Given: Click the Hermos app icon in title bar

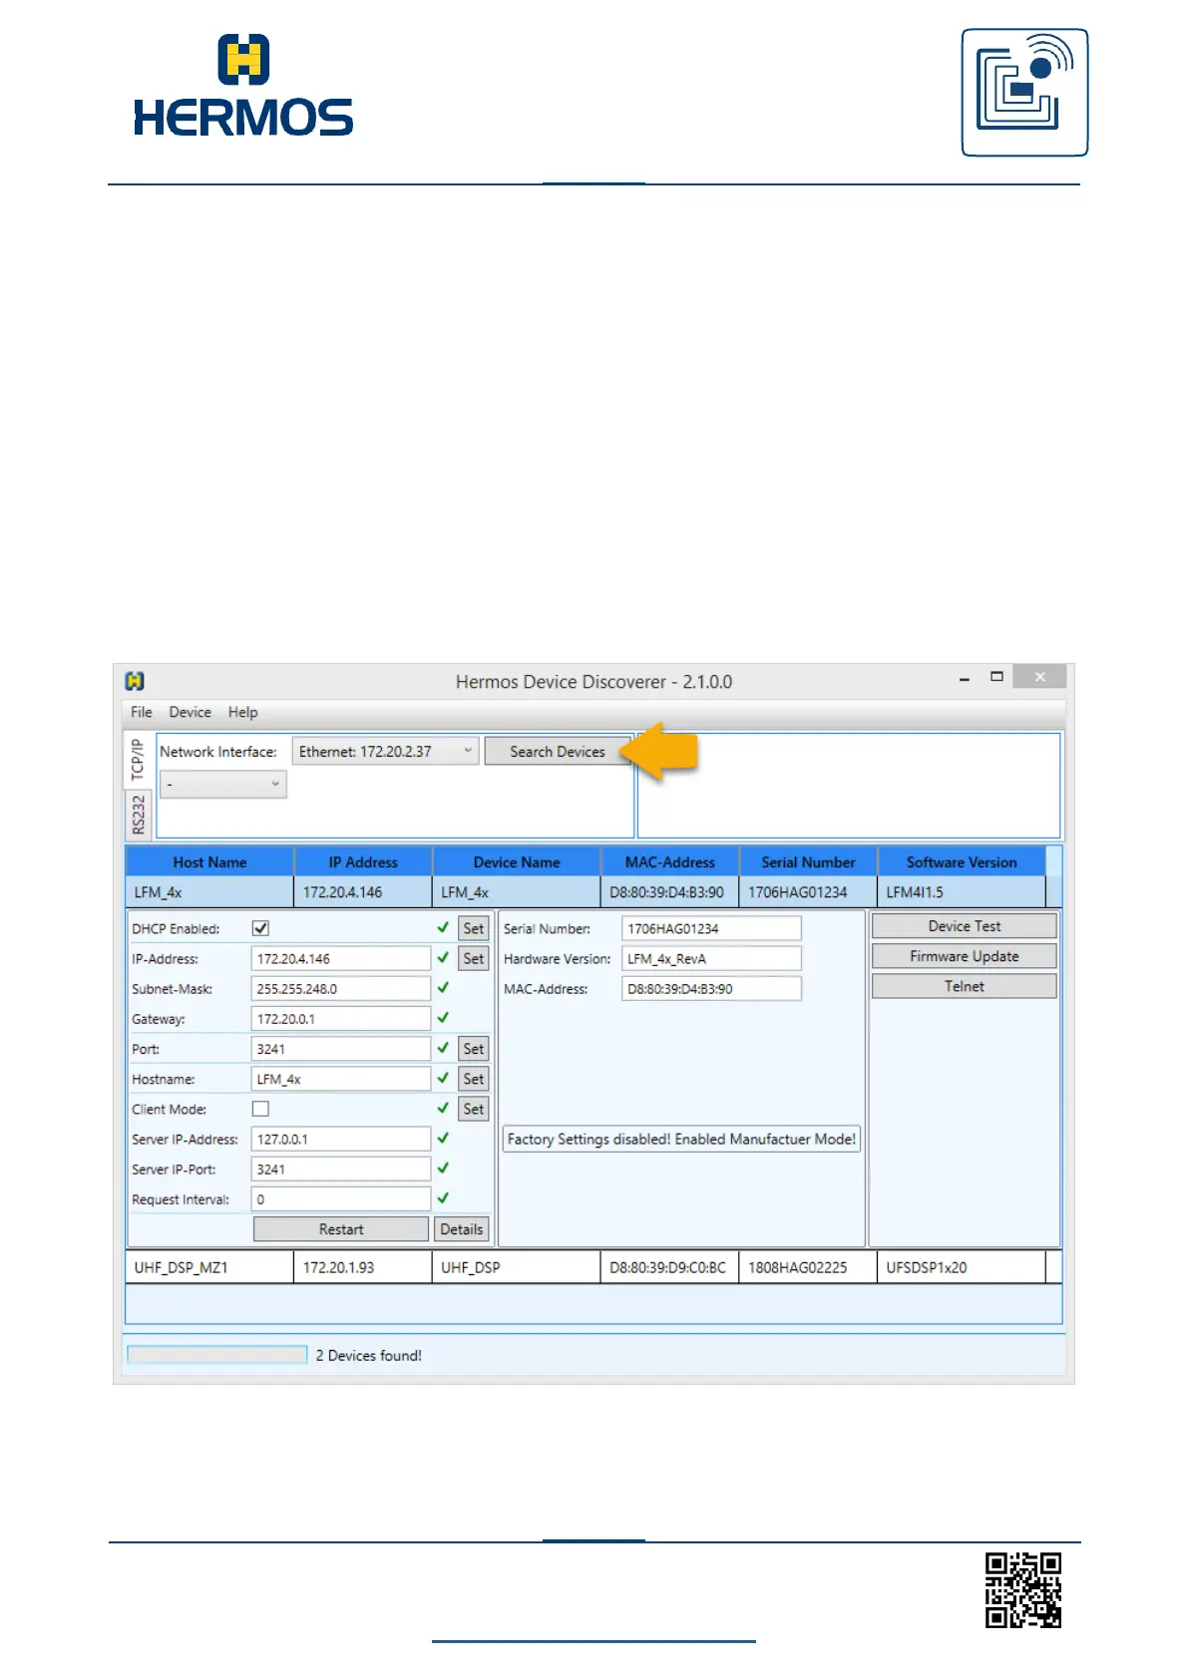Looking at the screenshot, I should coord(135,681).
